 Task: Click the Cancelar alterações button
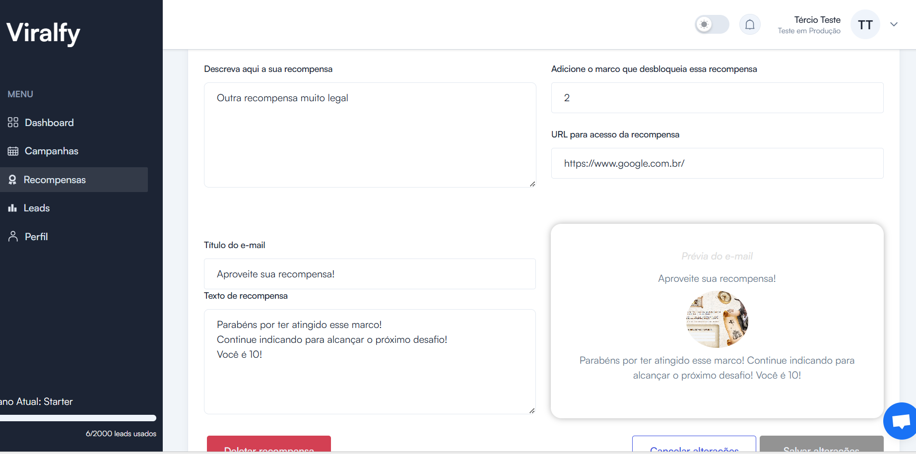pos(694,444)
